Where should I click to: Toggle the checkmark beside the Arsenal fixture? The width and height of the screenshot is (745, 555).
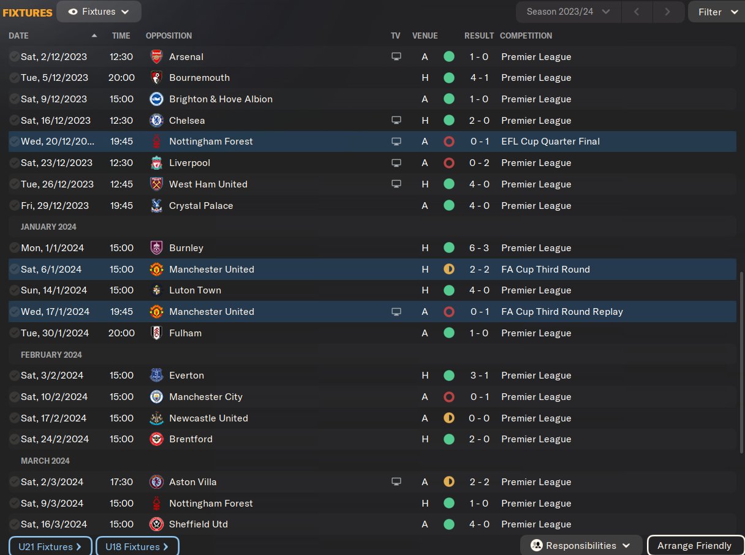[x=14, y=56]
